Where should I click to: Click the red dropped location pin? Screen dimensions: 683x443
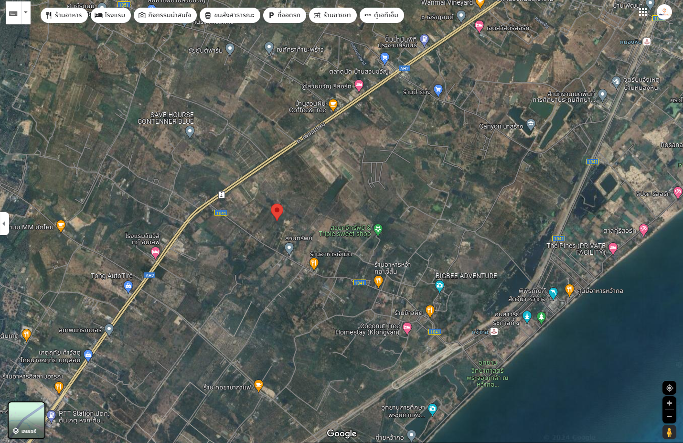pyautogui.click(x=277, y=212)
